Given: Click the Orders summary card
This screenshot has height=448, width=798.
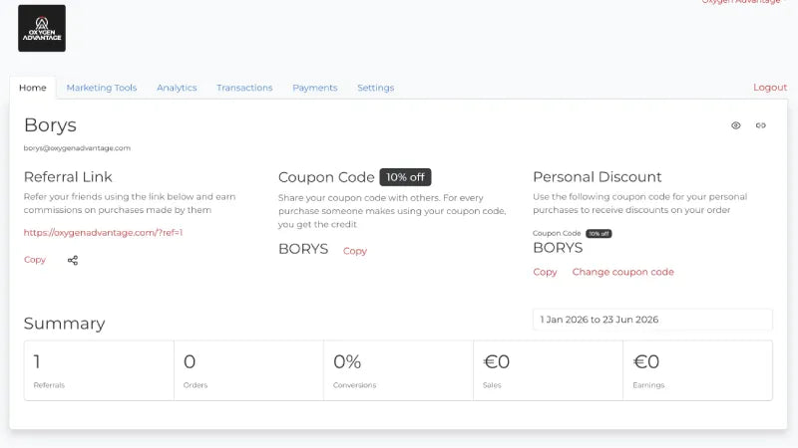Looking at the screenshot, I should 248,370.
